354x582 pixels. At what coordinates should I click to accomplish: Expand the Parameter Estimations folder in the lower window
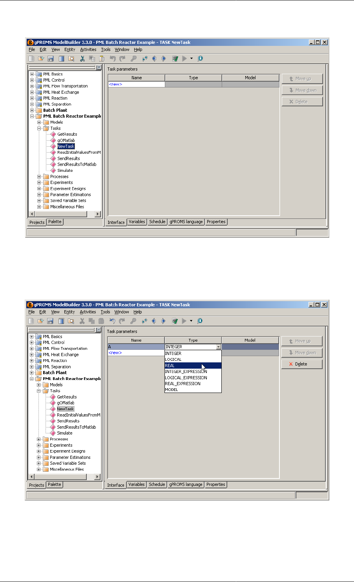tap(39, 457)
